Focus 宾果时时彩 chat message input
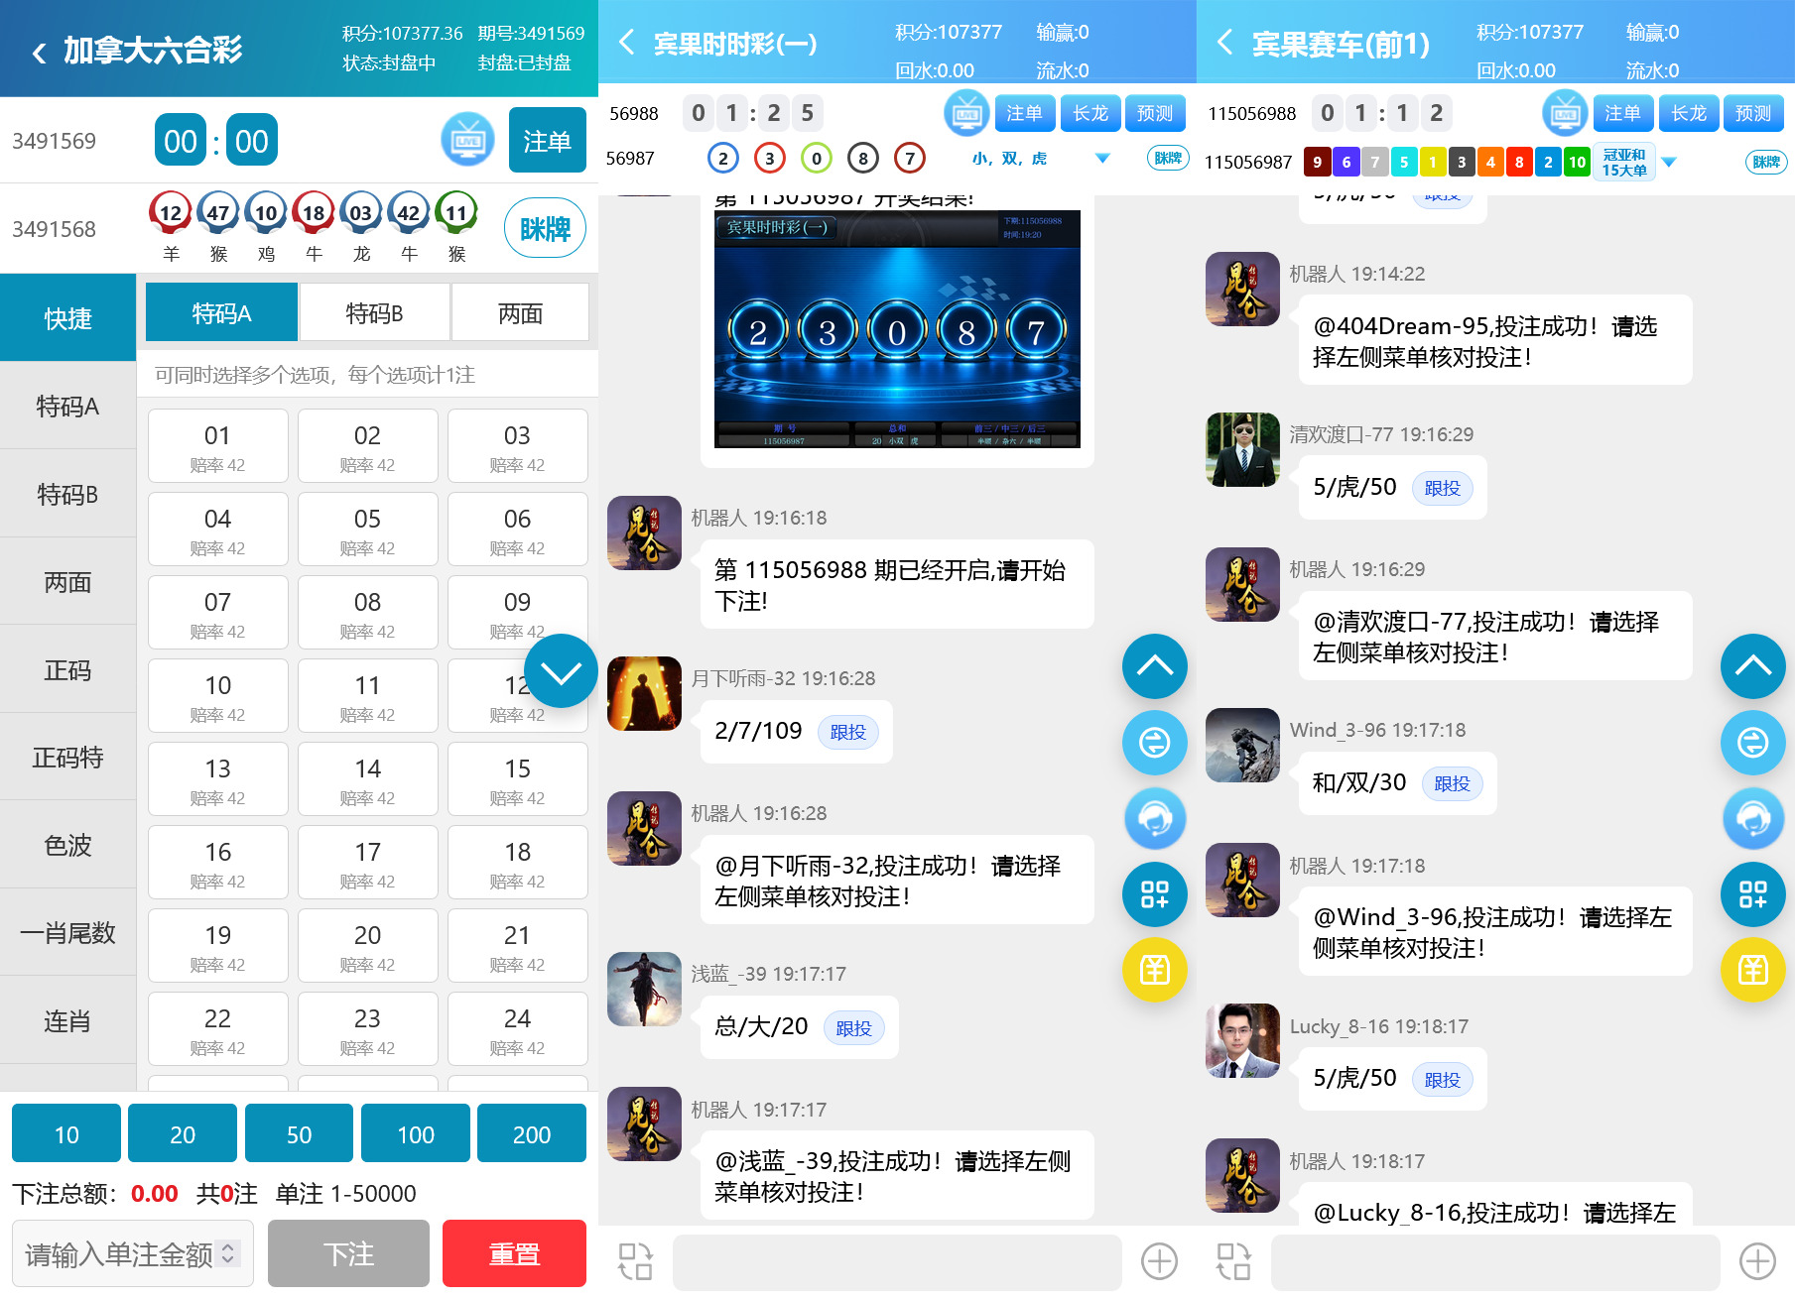The height and width of the screenshot is (1300, 1795). point(897,1261)
